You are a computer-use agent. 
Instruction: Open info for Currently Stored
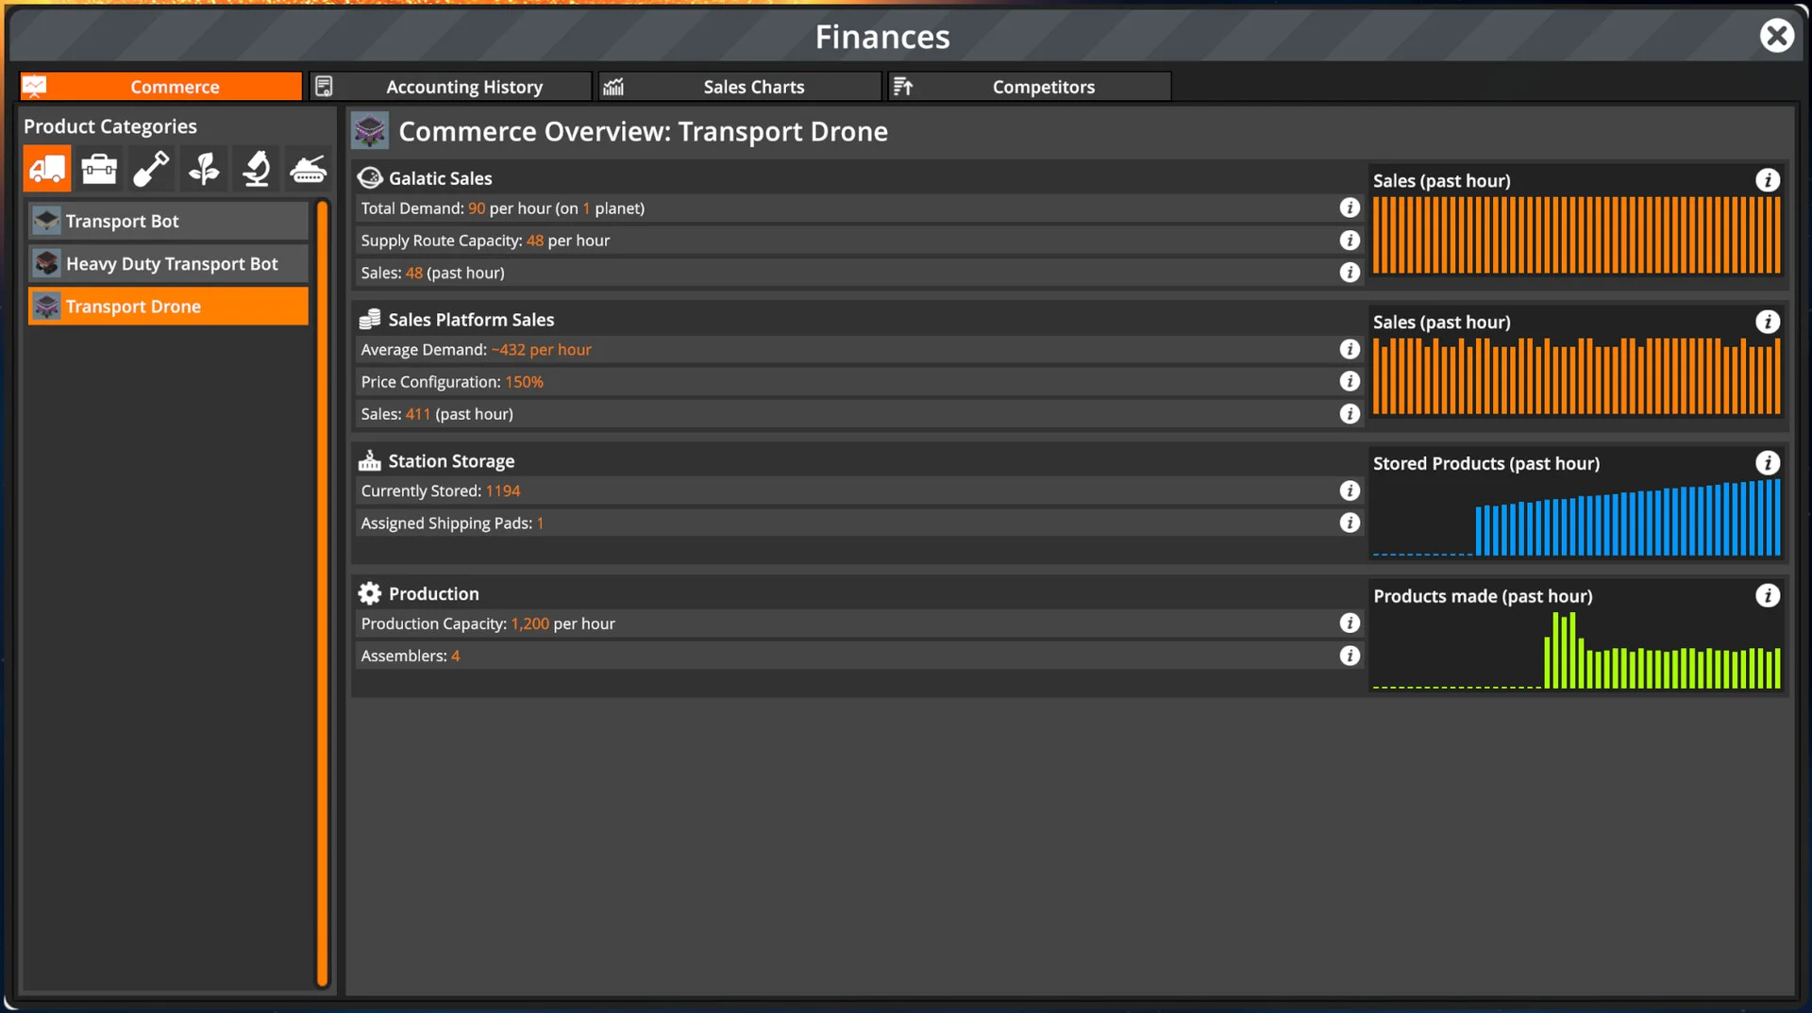(1350, 490)
